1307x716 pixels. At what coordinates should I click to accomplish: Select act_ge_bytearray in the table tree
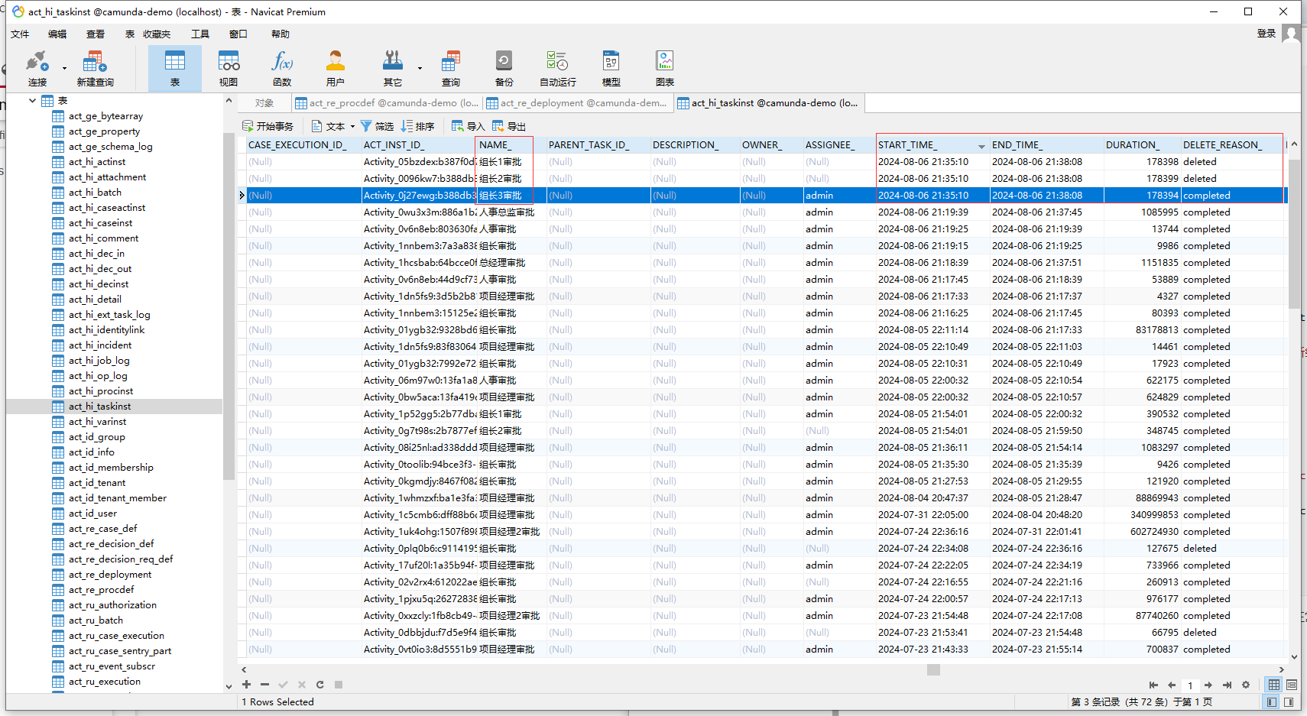[x=105, y=115]
